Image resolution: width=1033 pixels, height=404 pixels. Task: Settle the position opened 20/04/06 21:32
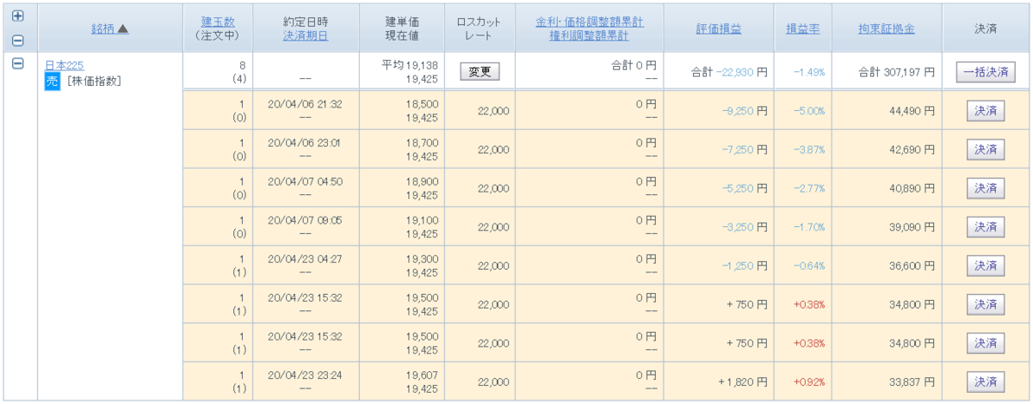tap(986, 110)
